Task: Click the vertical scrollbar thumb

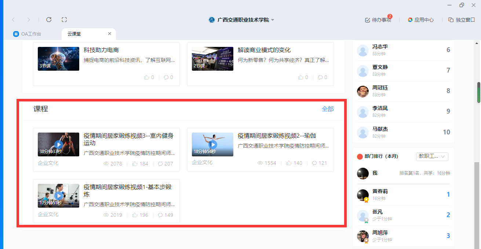Action: [478, 93]
